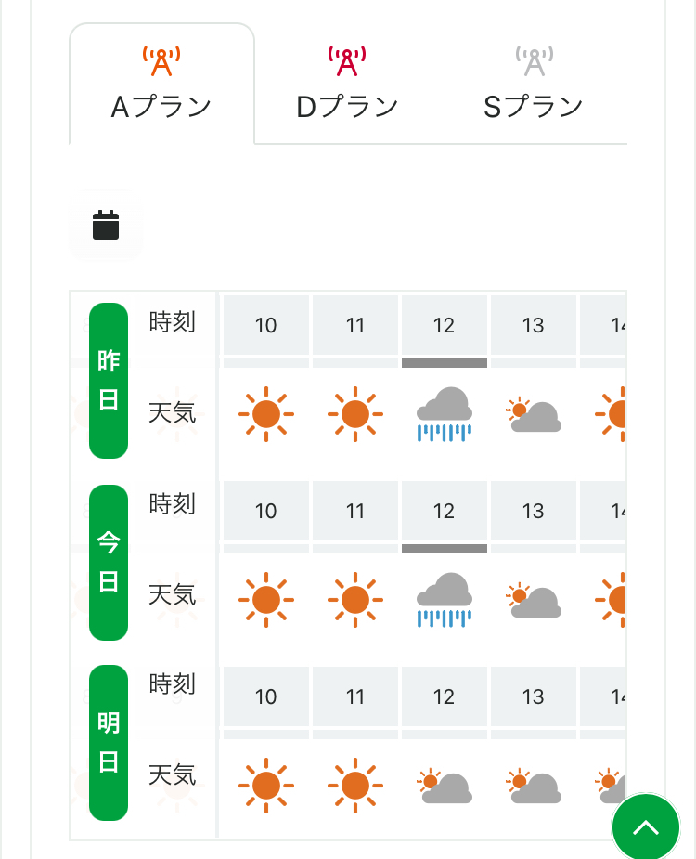Select the 今日 green day label
696x859 pixels.
click(x=109, y=563)
